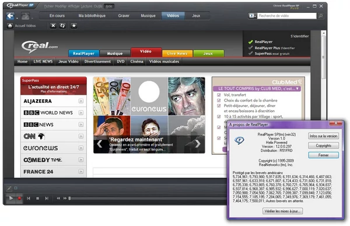Image resolution: width=350 pixels, height=226 pixels.
Task: Open the search provider dropdown
Action: point(253,16)
